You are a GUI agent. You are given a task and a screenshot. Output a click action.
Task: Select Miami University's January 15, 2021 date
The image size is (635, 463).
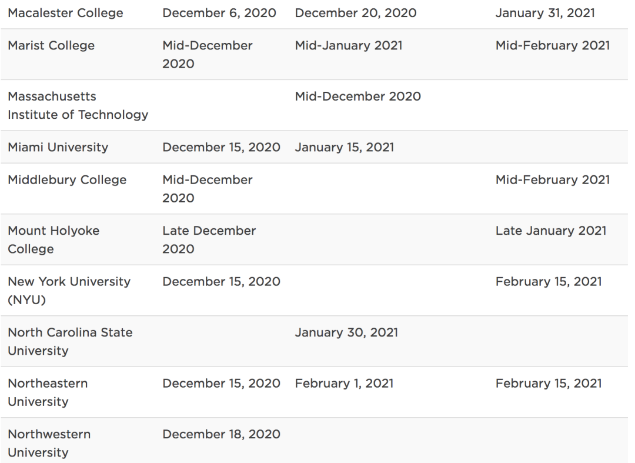pyautogui.click(x=344, y=147)
